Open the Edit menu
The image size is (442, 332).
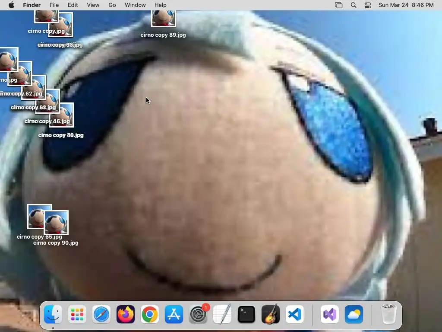[x=73, y=5]
